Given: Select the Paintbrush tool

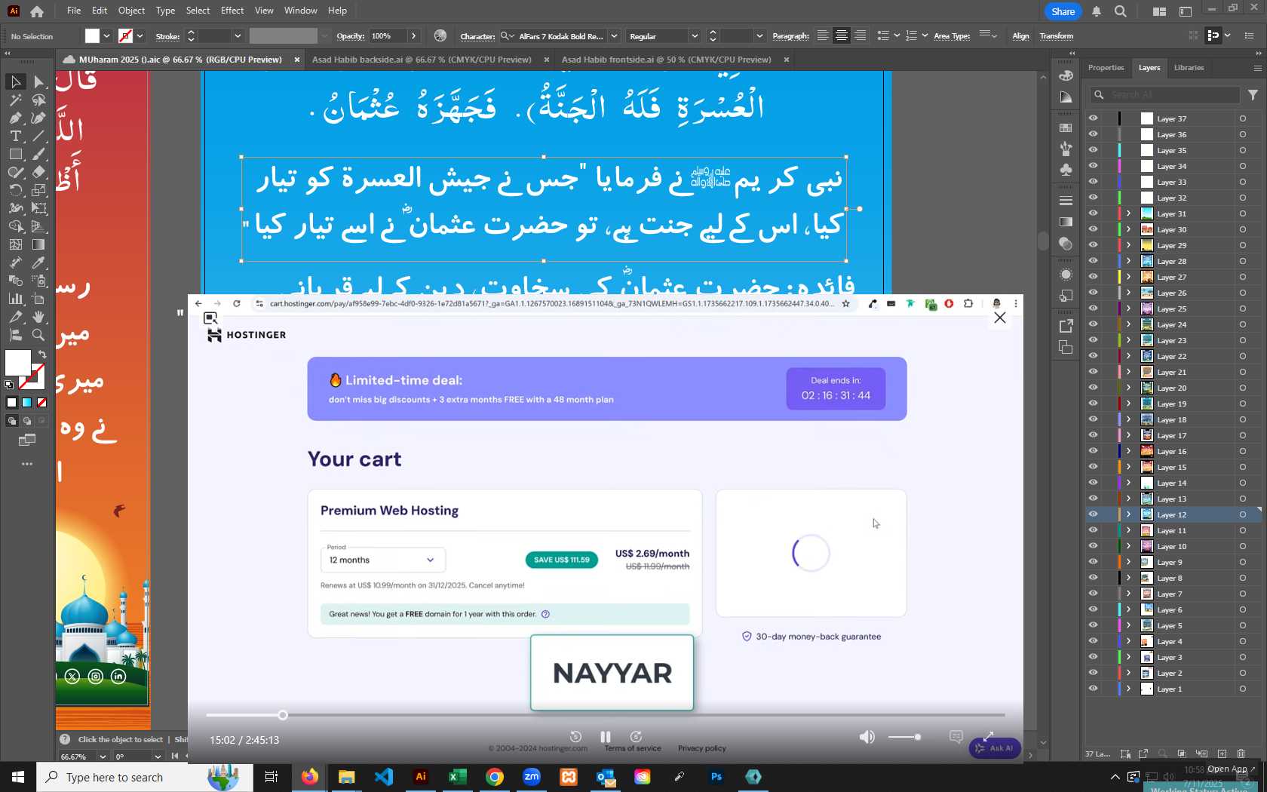Looking at the screenshot, I should pyautogui.click(x=39, y=154).
